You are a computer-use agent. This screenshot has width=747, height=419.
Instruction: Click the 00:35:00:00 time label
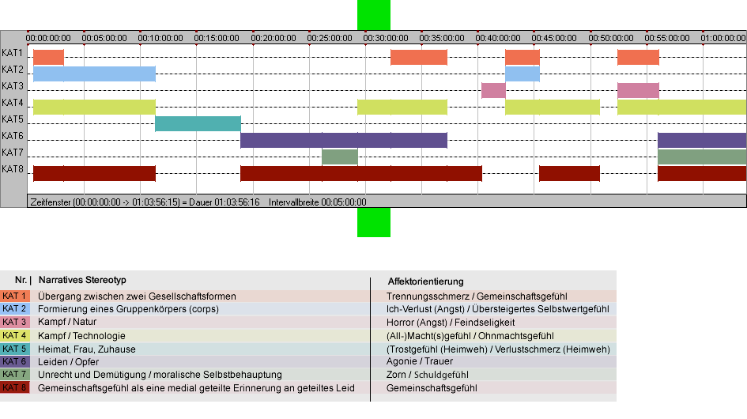coord(442,38)
